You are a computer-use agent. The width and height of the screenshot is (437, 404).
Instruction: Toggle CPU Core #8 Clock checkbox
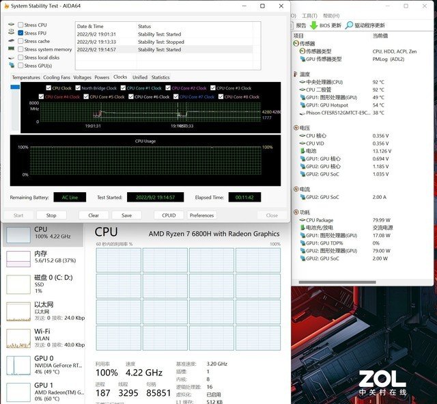pyautogui.click(x=221, y=96)
